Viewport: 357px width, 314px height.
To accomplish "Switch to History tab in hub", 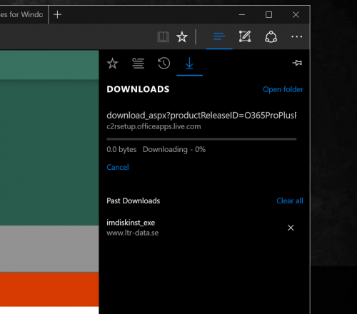I will pyautogui.click(x=164, y=64).
